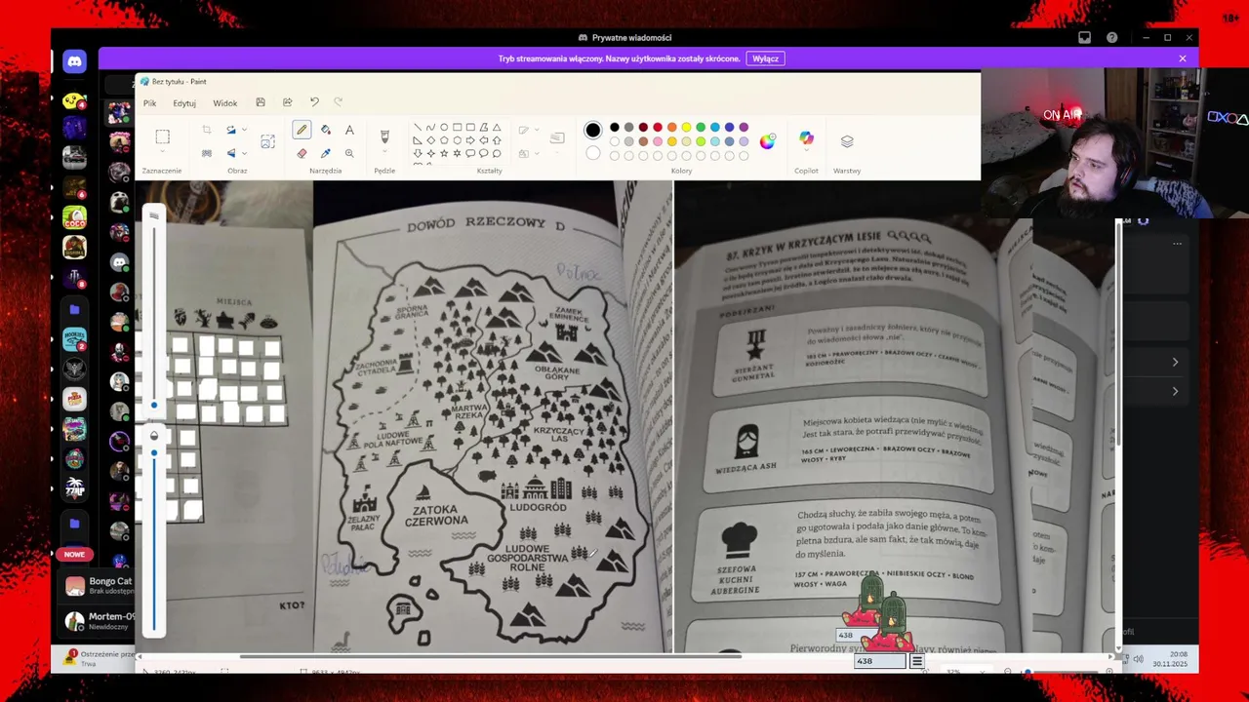
Task: Select the five-point star shape
Action: (x=444, y=153)
